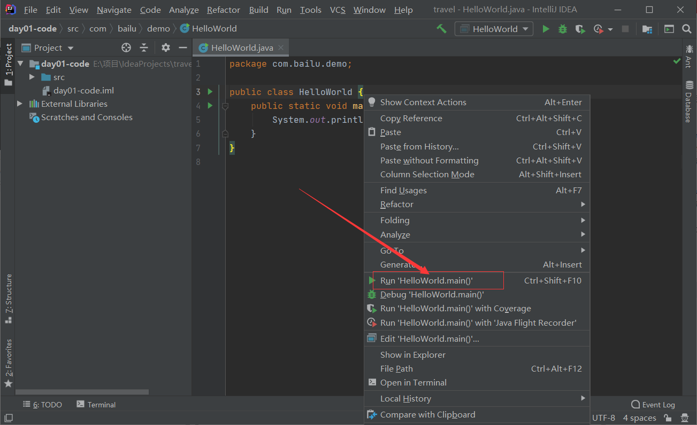Click the 4 spaces indent widget

point(639,418)
